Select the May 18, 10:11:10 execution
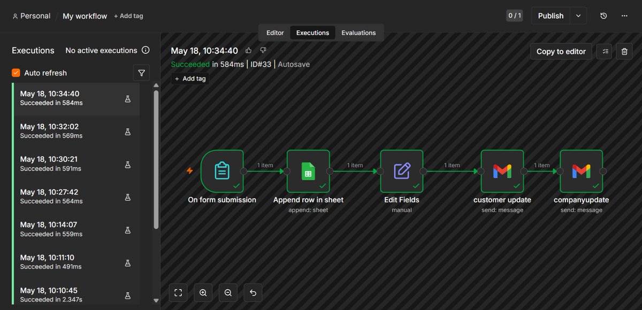 tap(76, 262)
